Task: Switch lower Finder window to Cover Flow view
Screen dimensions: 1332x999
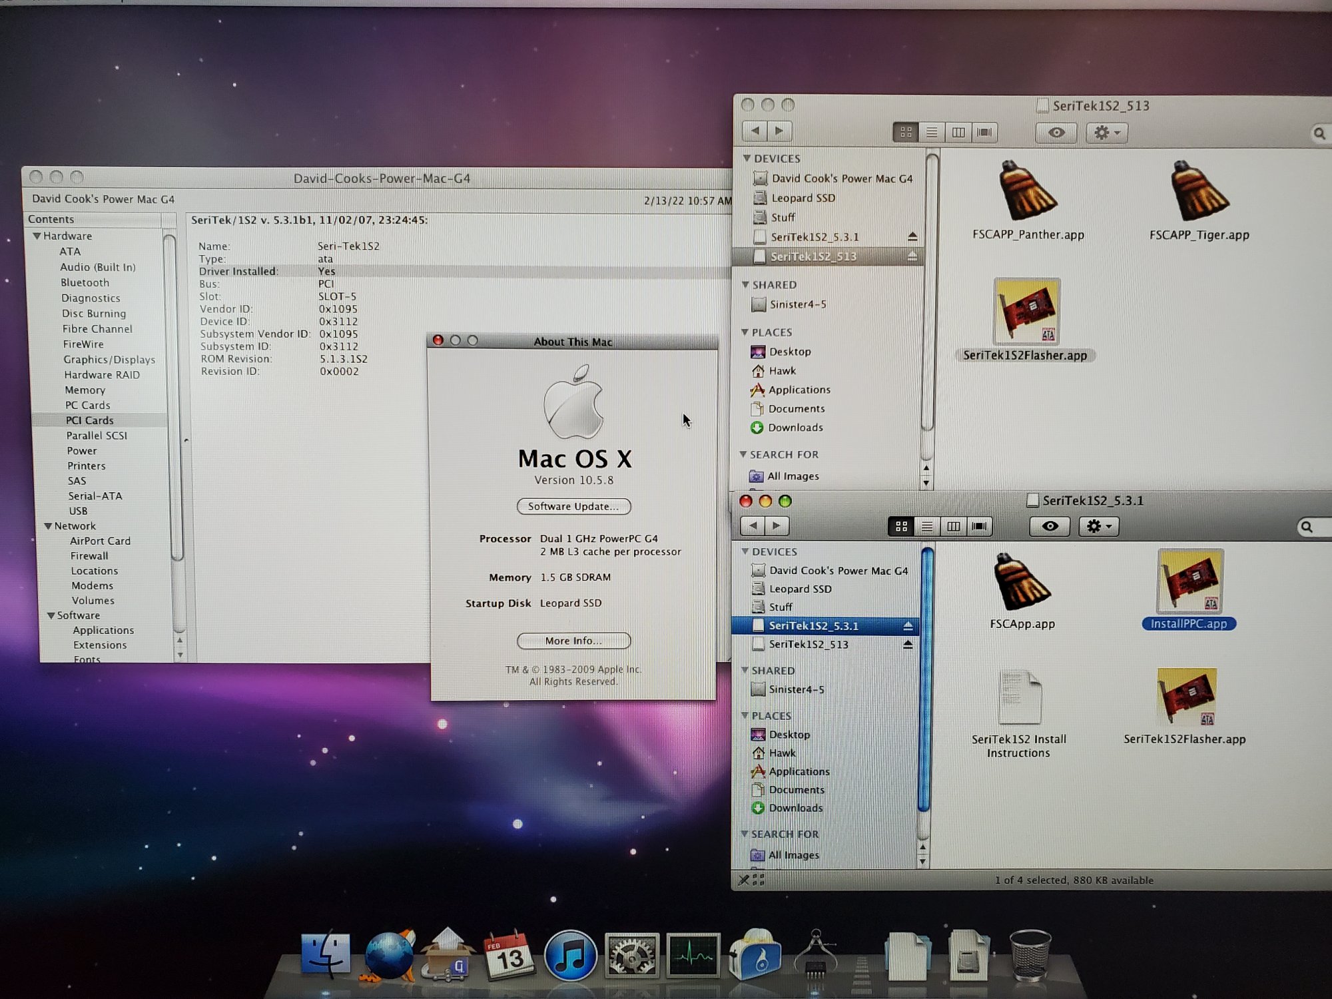Action: pyautogui.click(x=979, y=527)
